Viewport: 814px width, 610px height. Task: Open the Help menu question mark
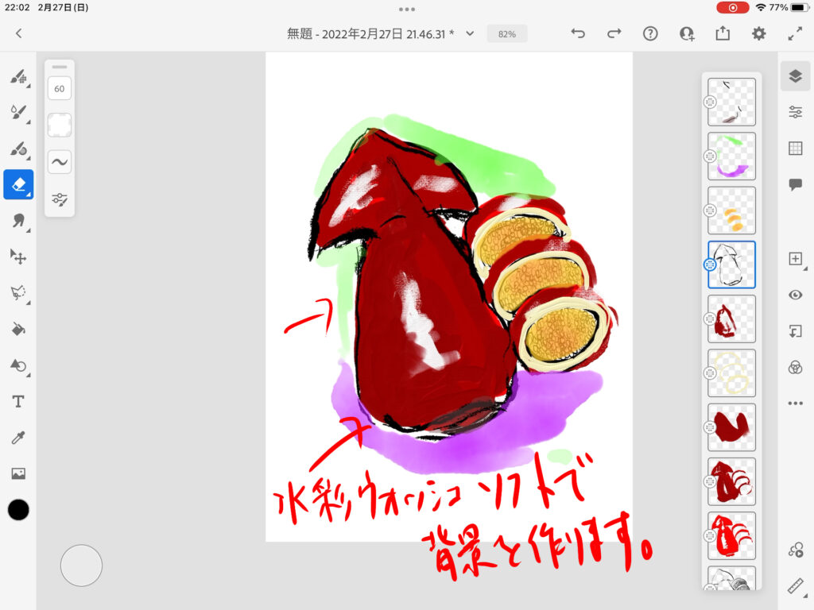tap(650, 33)
